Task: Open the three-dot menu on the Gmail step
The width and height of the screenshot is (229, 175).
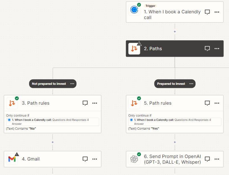Action: (x=95, y=159)
